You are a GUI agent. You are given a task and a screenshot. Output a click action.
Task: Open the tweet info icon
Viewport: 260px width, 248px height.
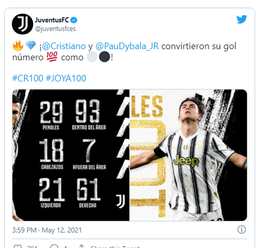click(x=242, y=230)
